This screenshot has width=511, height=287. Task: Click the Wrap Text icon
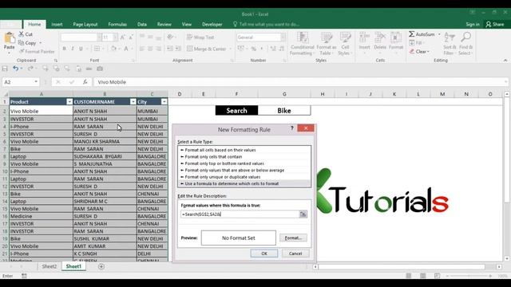tap(190, 37)
